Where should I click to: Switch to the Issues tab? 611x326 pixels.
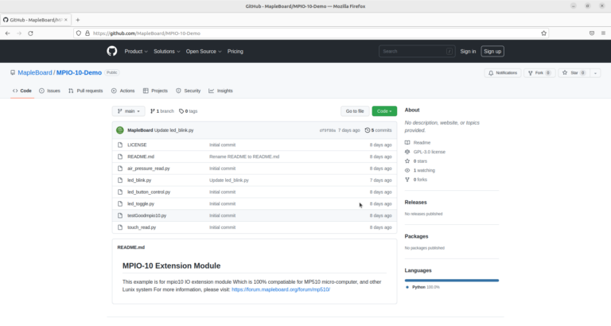49,91
